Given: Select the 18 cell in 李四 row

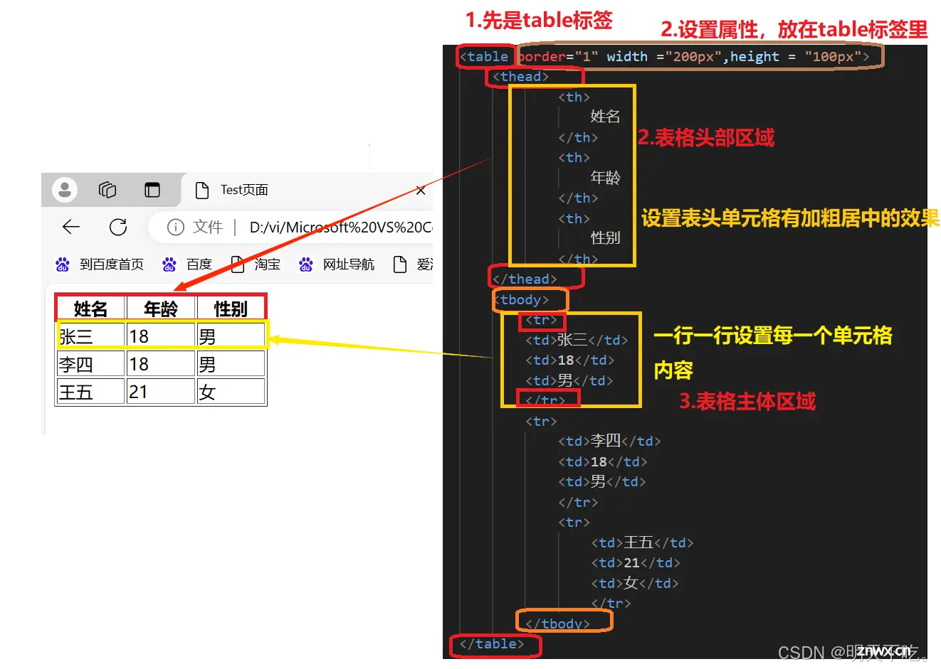Looking at the screenshot, I should pos(161,364).
